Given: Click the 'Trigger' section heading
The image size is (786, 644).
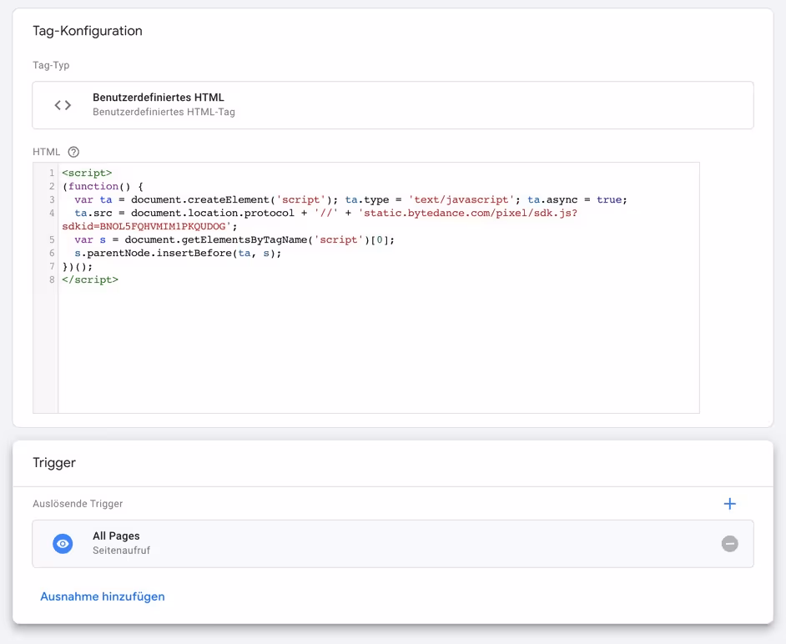Looking at the screenshot, I should pyautogui.click(x=54, y=463).
